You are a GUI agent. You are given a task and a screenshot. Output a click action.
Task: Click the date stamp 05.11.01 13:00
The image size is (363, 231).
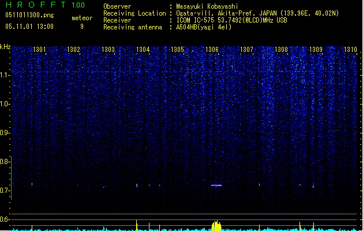pyautogui.click(x=29, y=27)
